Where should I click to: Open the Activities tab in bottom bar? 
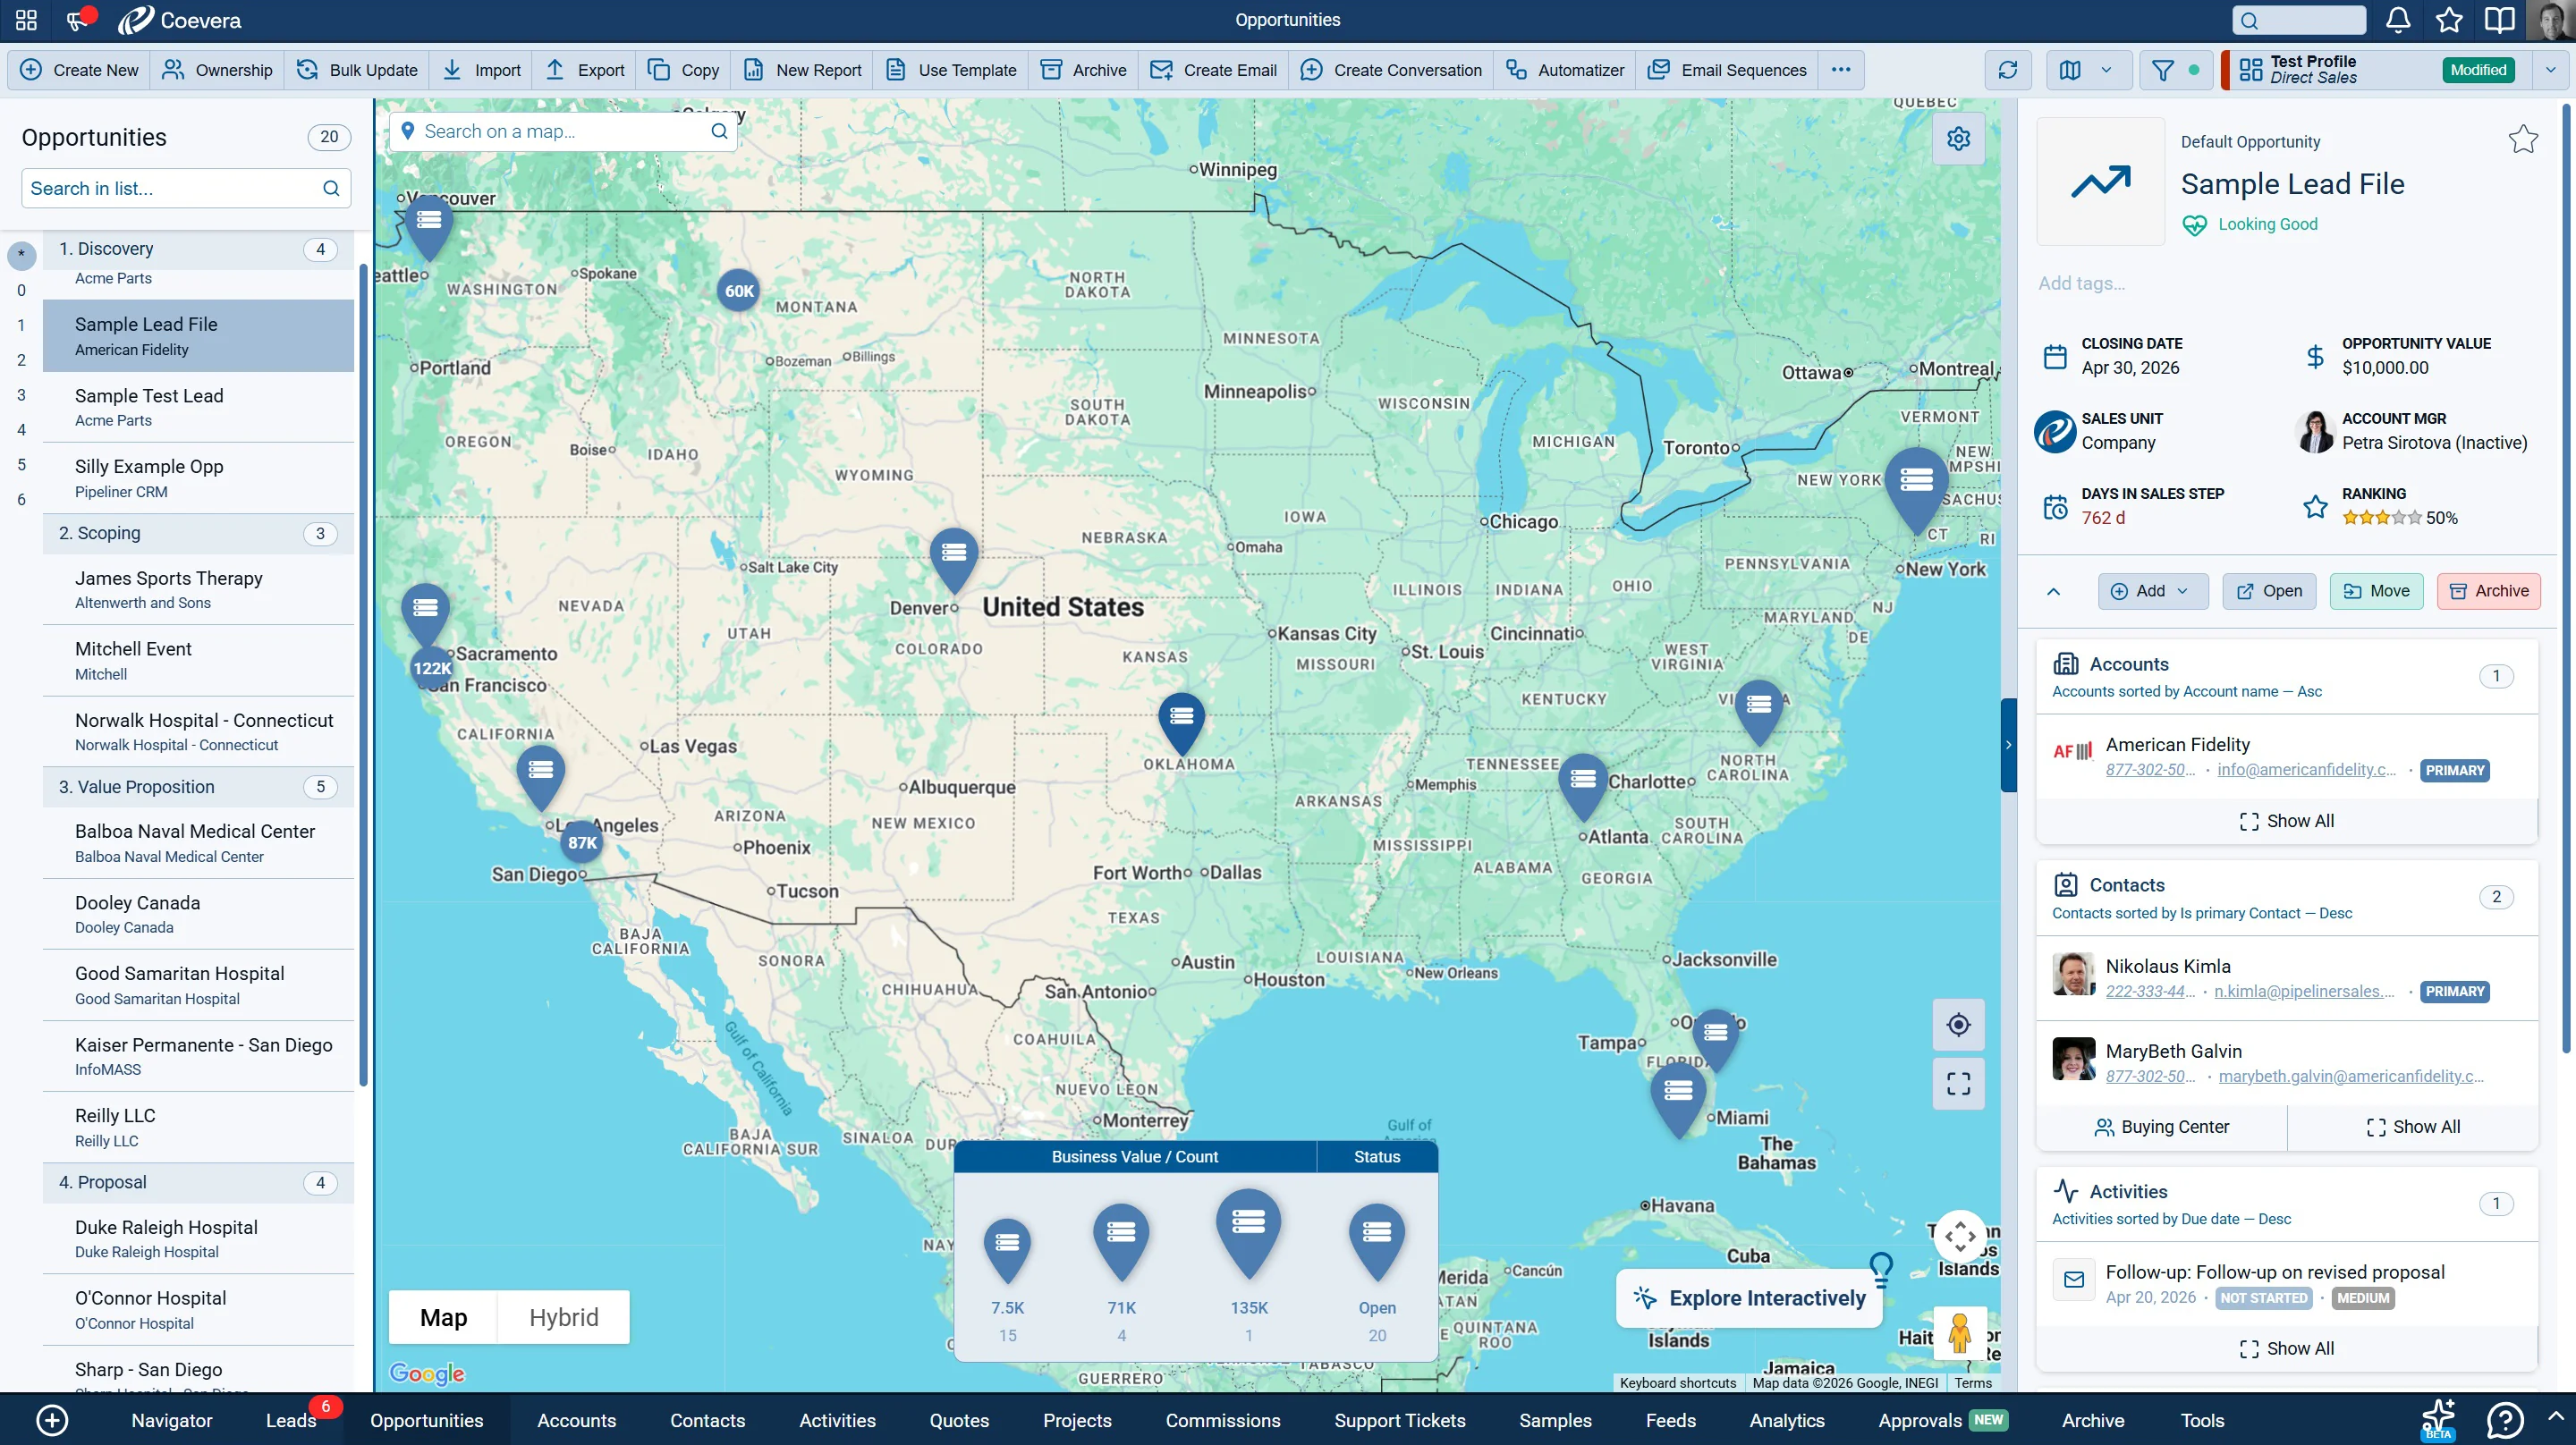click(x=838, y=1420)
